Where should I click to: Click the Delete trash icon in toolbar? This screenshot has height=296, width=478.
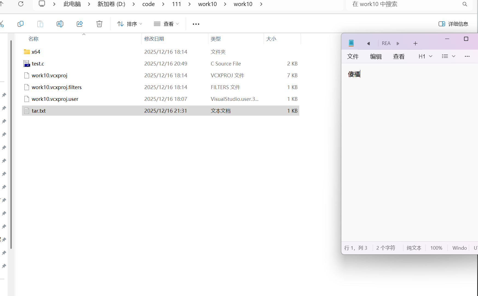pos(99,24)
